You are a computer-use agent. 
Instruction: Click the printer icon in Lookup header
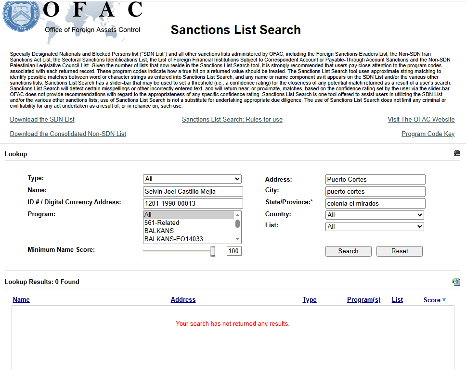(457, 153)
